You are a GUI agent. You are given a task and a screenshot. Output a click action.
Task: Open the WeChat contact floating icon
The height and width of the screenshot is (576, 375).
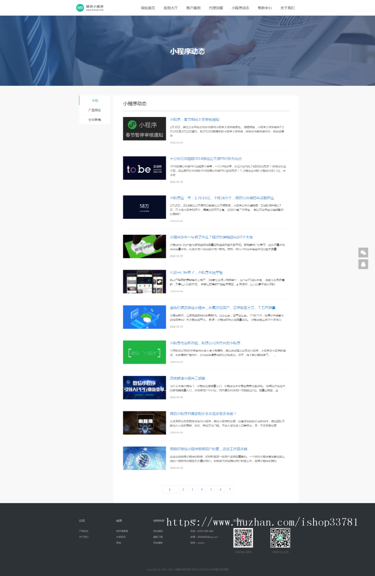click(363, 252)
